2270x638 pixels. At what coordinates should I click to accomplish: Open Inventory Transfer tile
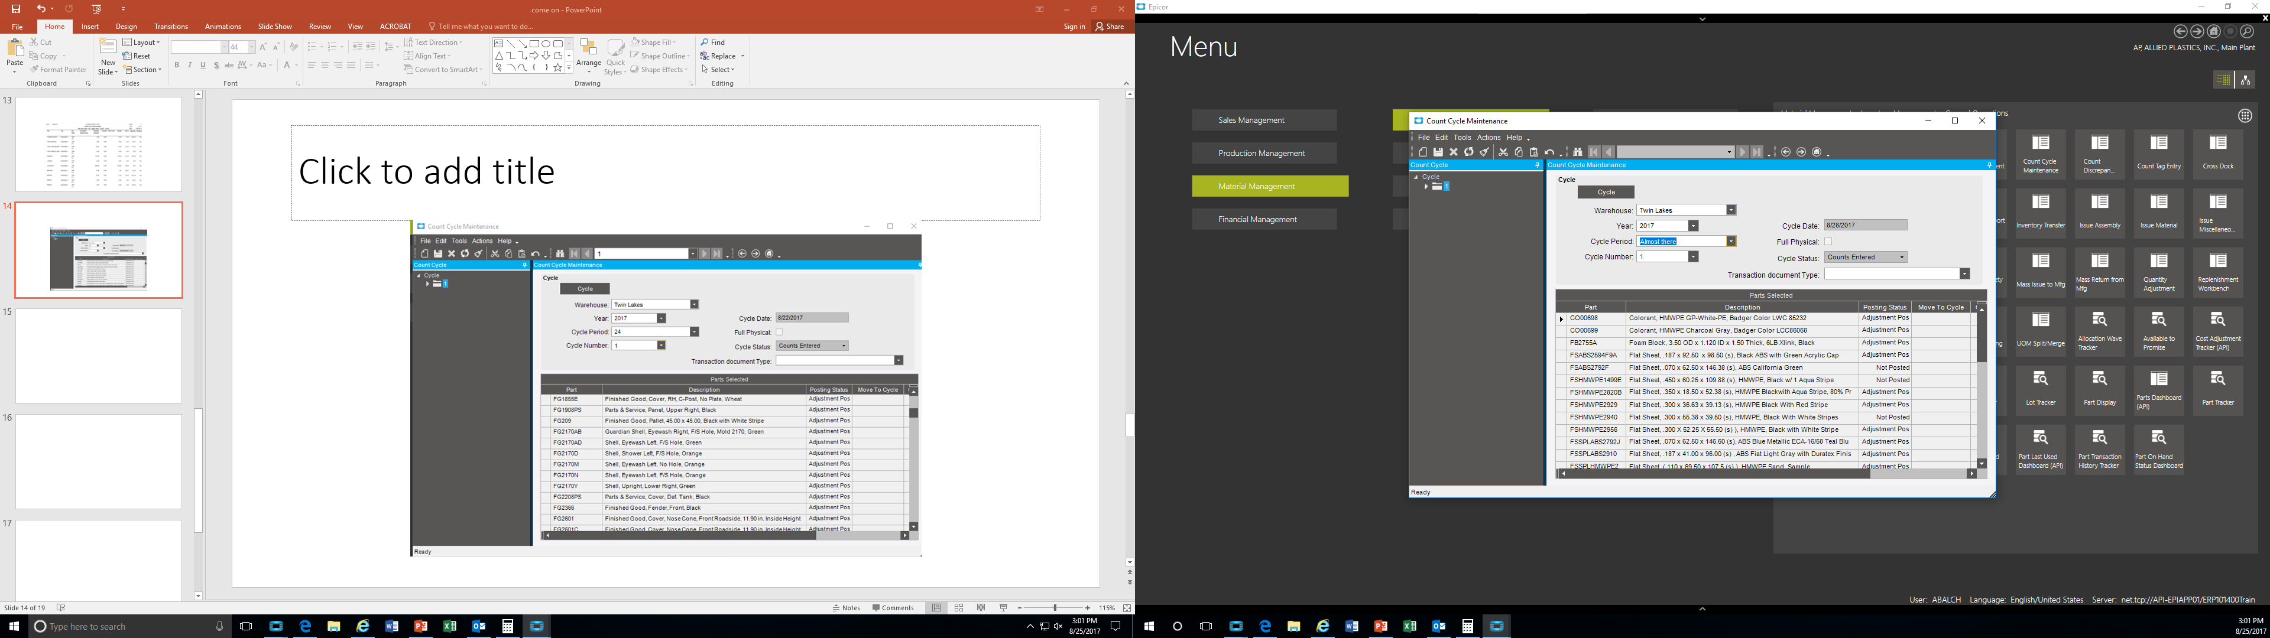click(2041, 213)
